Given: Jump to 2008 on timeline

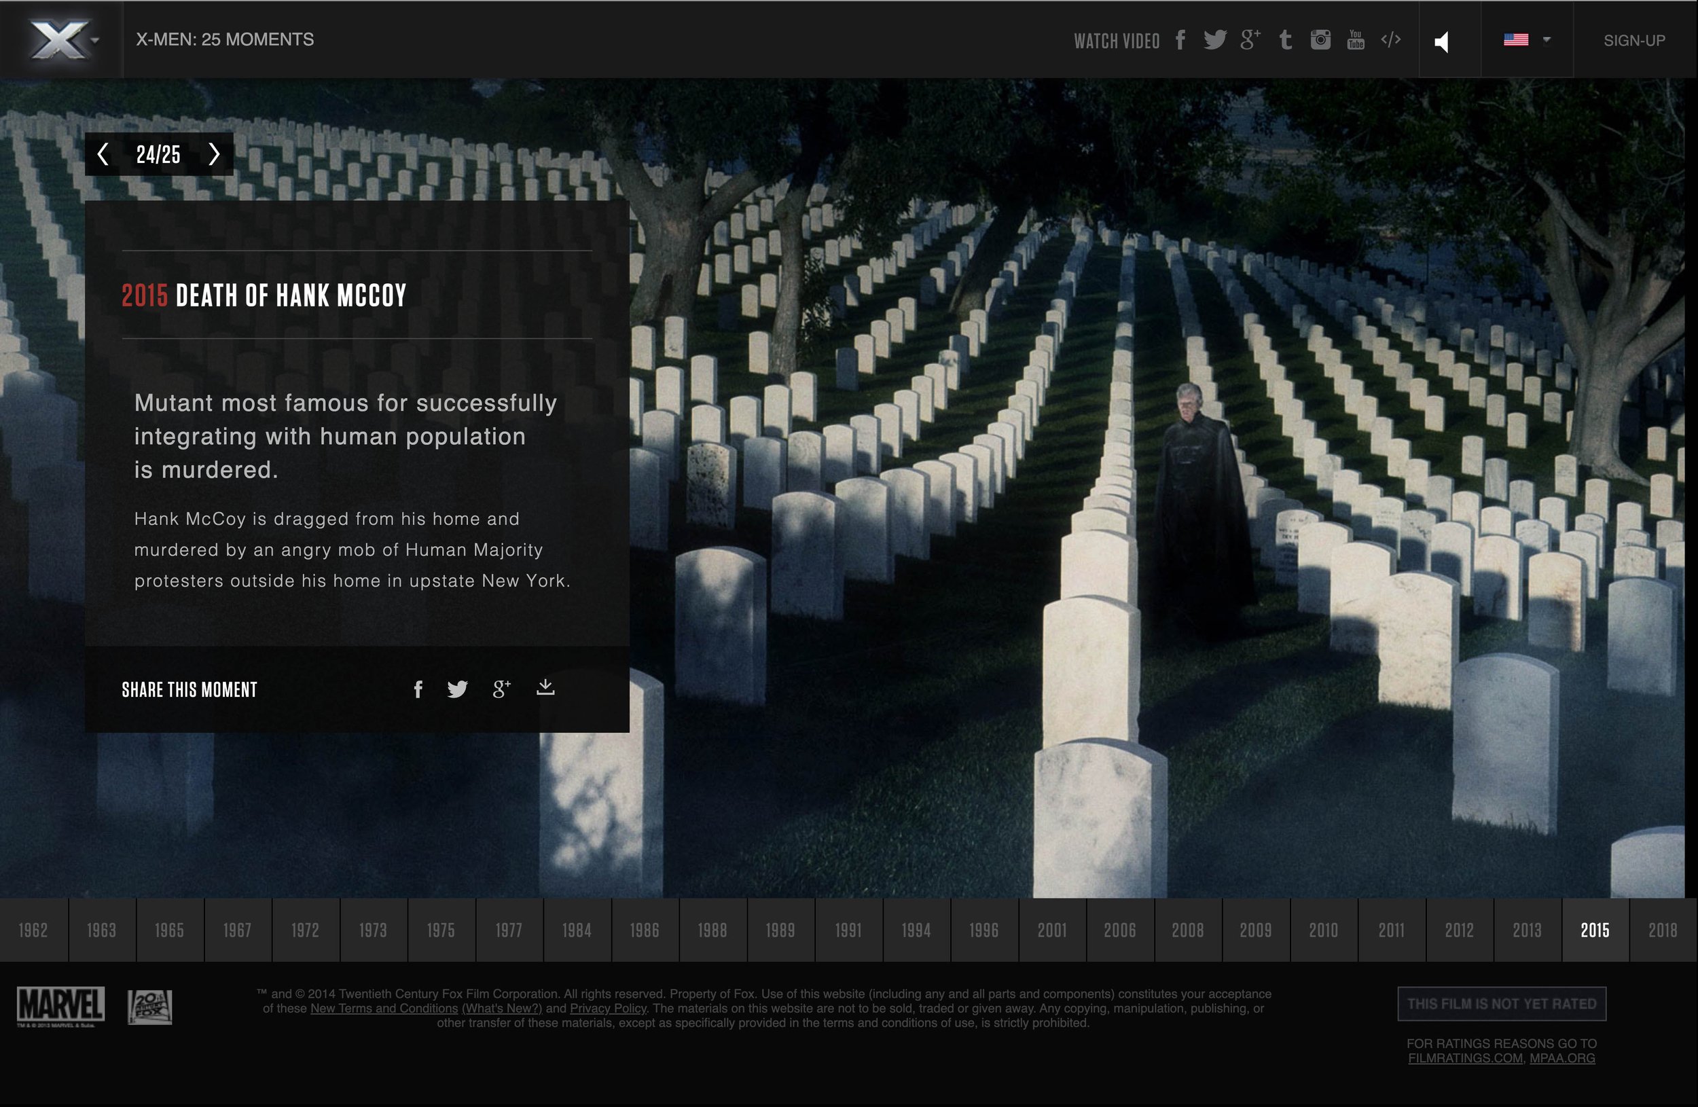Looking at the screenshot, I should [x=1187, y=930].
